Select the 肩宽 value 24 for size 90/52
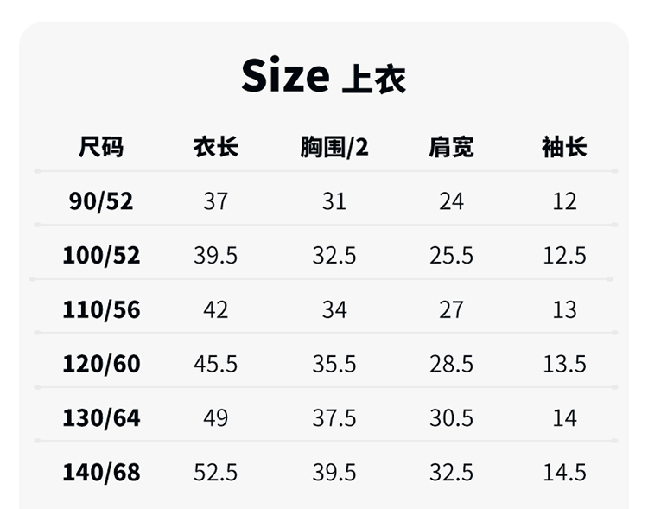 451,201
